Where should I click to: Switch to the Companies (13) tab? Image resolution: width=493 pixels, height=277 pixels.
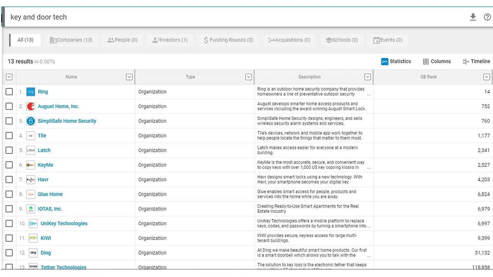coord(71,40)
